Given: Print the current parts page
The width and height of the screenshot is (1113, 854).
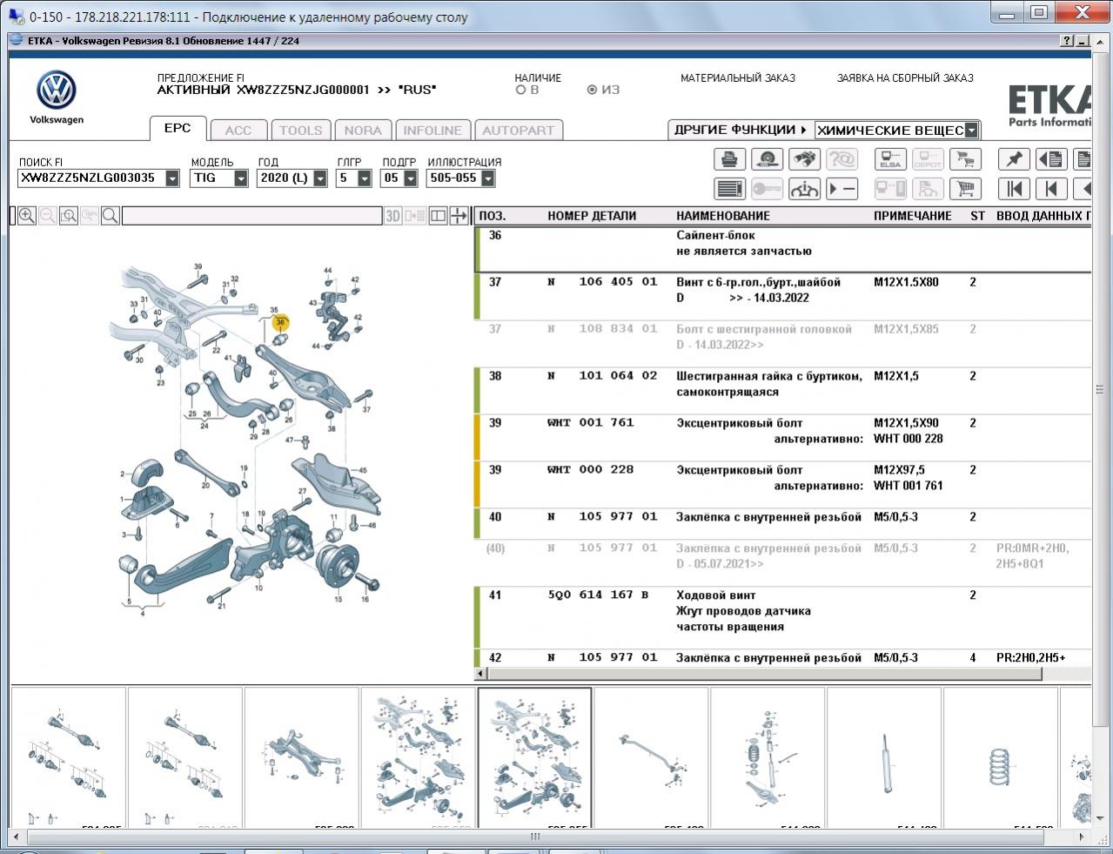Looking at the screenshot, I should [730, 159].
